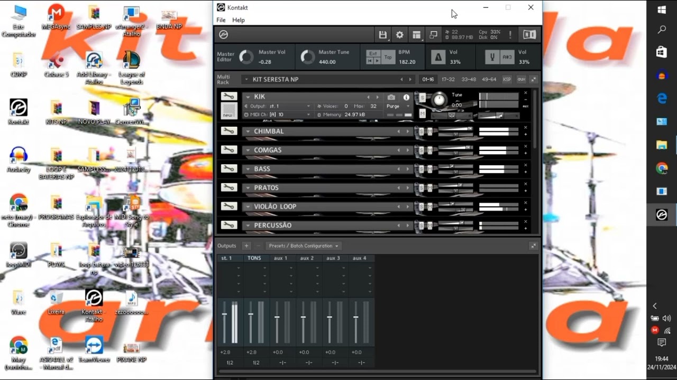The height and width of the screenshot is (380, 677).
Task: Toggle the metronome icon
Action: coord(438,57)
